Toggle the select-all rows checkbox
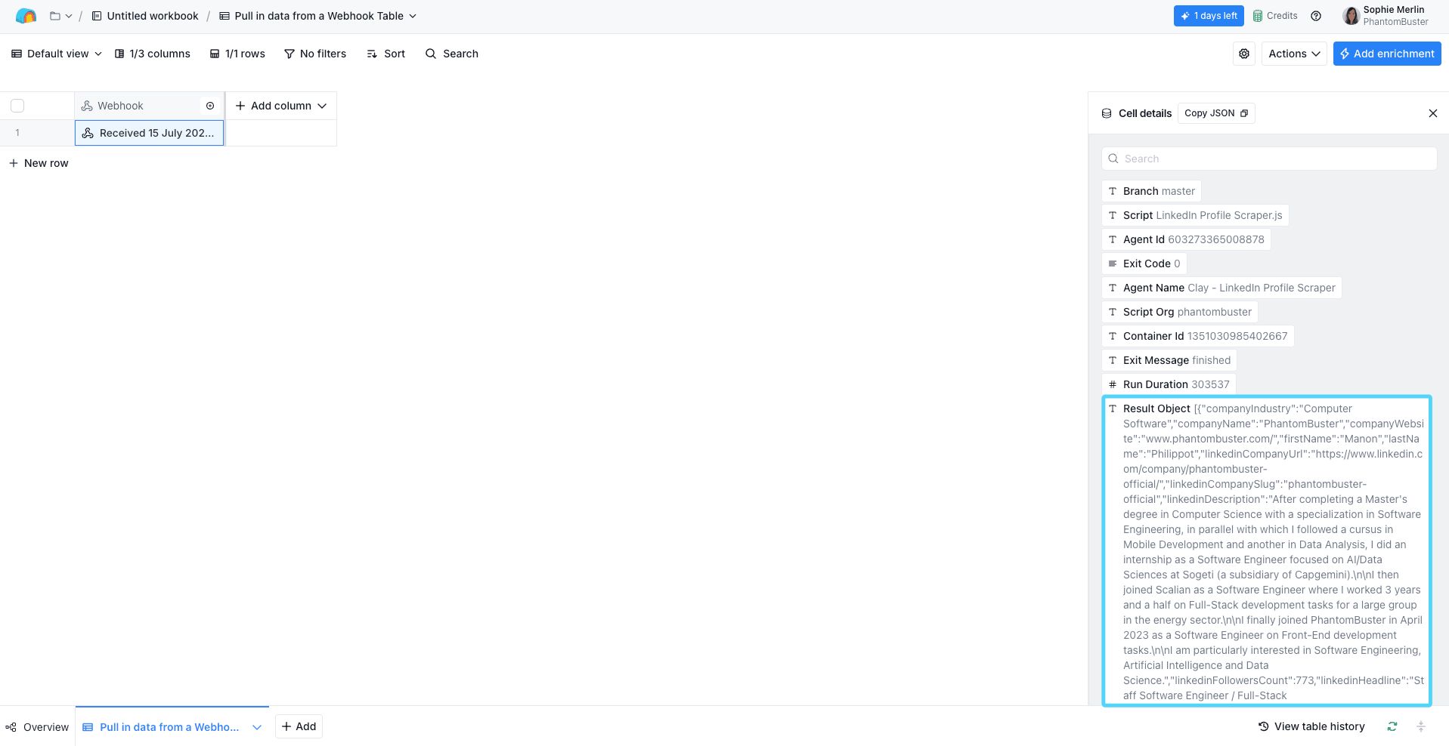The width and height of the screenshot is (1449, 746). click(x=17, y=106)
